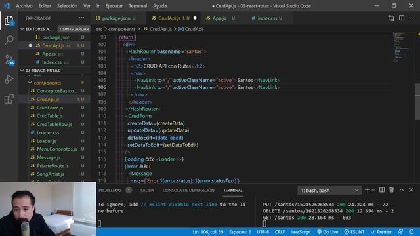This screenshot has height=236, width=420.
Task: Open CrudTable.js in the file tree
Action: pyautogui.click(x=50, y=116)
